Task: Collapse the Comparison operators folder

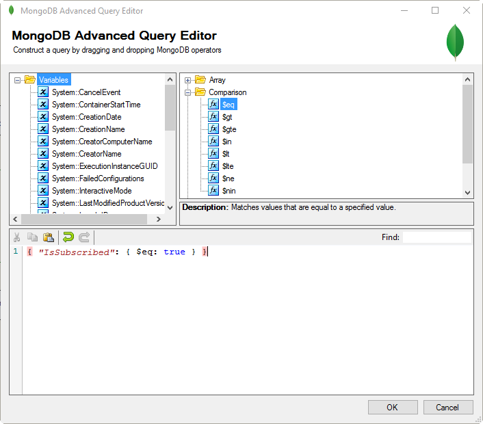Action: pos(187,92)
